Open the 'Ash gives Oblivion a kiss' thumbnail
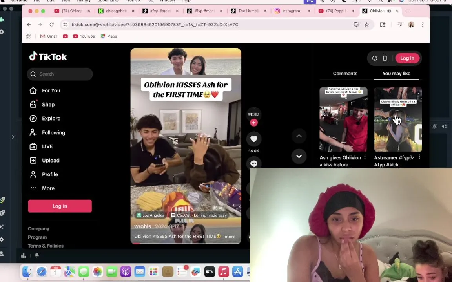Viewport: 452px width, 282px height. click(343, 119)
